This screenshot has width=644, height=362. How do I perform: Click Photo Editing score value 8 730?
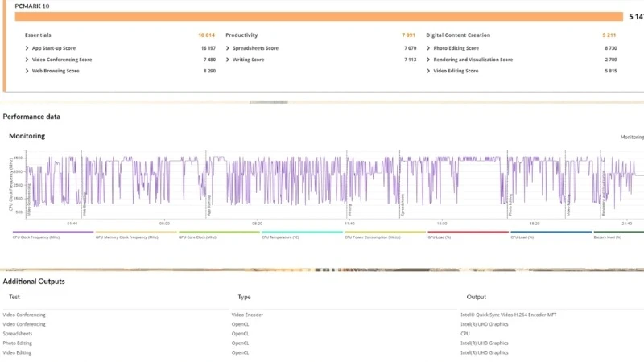611,48
